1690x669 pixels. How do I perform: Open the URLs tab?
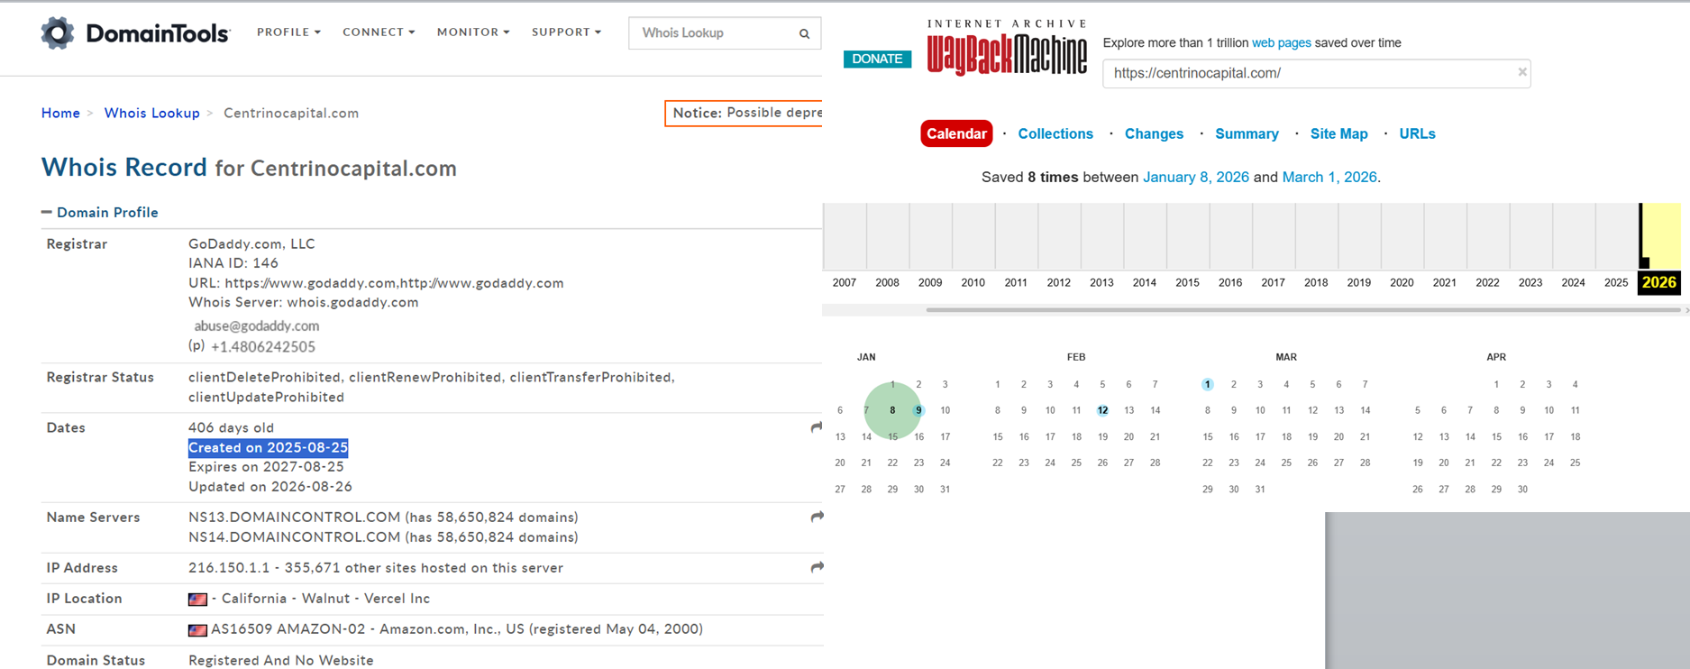coord(1417,133)
